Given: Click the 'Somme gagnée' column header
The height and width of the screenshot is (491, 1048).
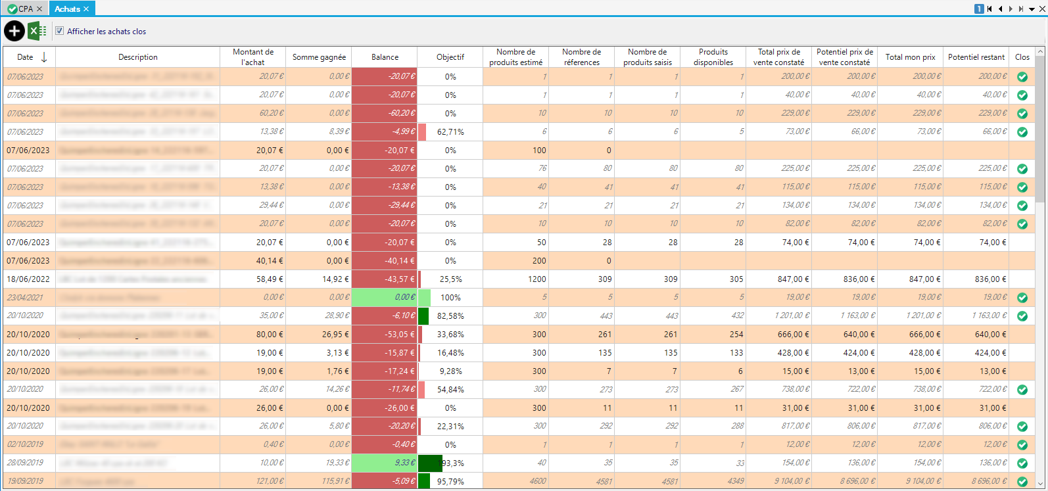Looking at the screenshot, I should pyautogui.click(x=319, y=57).
